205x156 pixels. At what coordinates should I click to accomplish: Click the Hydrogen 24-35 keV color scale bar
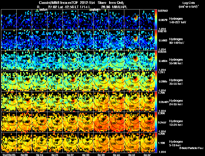click(156, 101)
